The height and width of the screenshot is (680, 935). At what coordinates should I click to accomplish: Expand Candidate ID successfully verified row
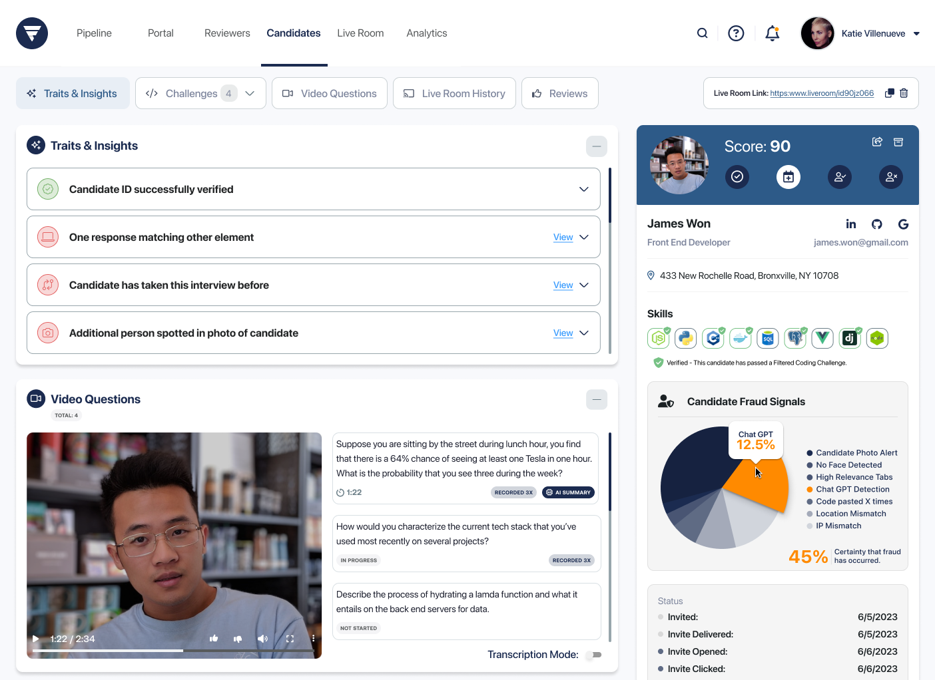pyautogui.click(x=583, y=190)
